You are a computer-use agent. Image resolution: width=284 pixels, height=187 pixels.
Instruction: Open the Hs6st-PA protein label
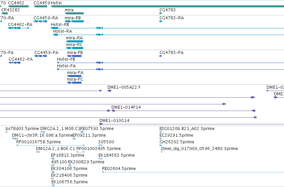[66, 66]
